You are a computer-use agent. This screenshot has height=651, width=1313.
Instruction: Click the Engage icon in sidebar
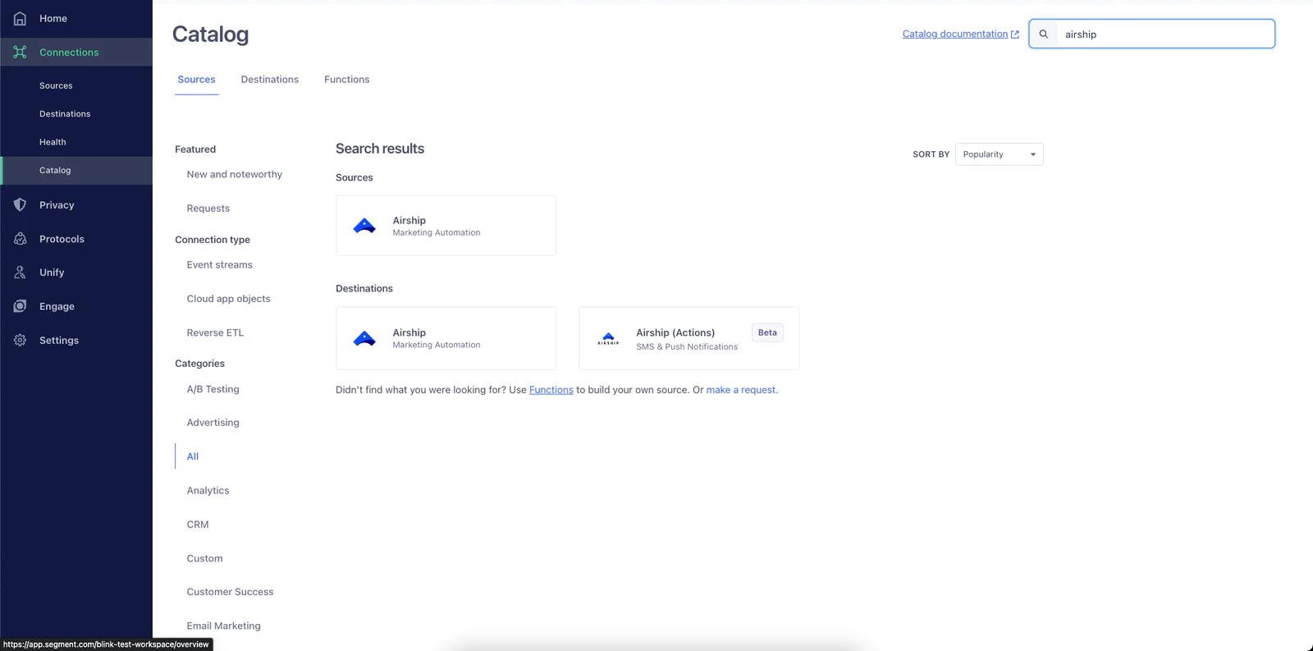(x=20, y=306)
